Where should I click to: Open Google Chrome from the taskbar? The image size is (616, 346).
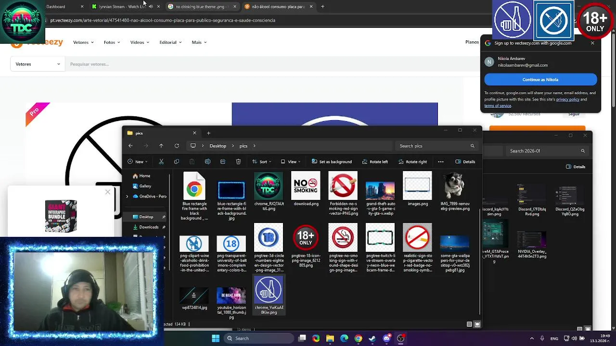[358, 338]
